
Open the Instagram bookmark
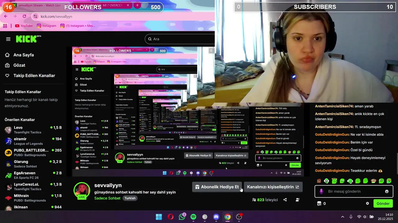[x=46, y=26]
